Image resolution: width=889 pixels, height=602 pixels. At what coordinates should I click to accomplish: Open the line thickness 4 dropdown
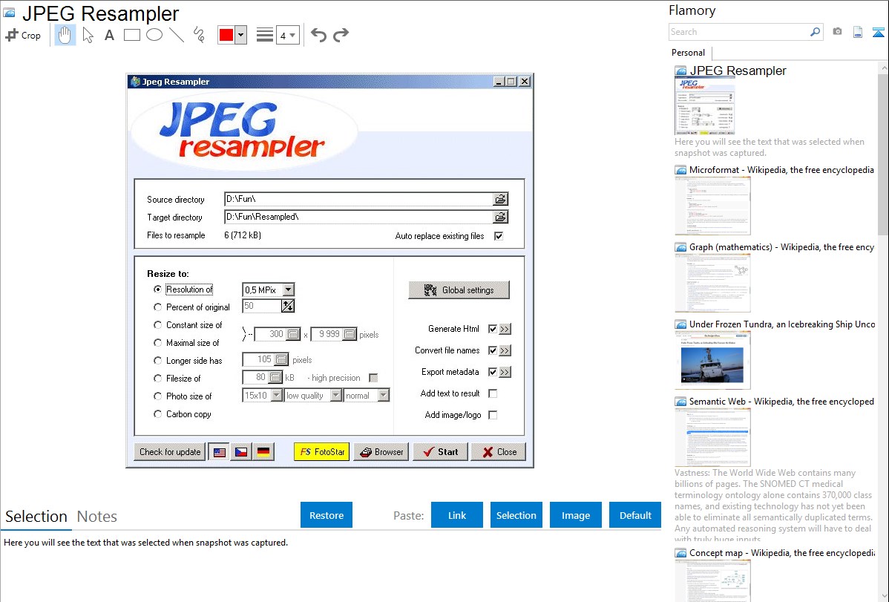[288, 35]
